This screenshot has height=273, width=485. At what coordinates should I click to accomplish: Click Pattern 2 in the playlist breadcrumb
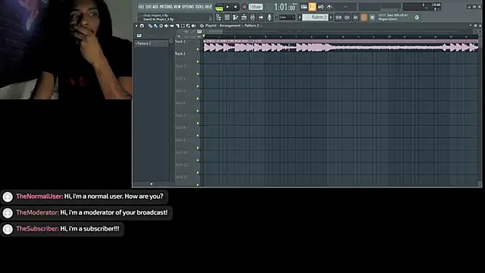click(x=252, y=26)
